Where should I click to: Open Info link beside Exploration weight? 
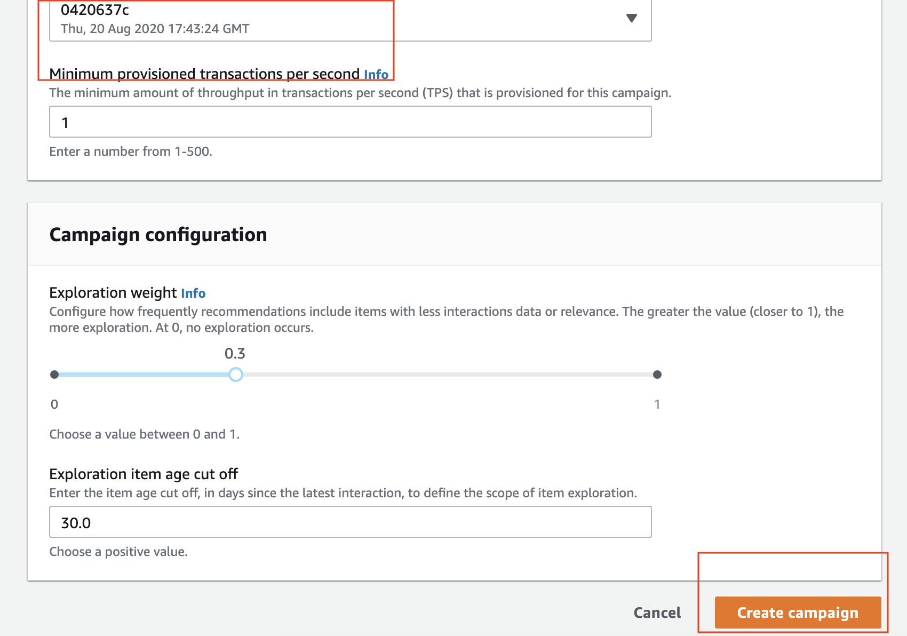(193, 293)
